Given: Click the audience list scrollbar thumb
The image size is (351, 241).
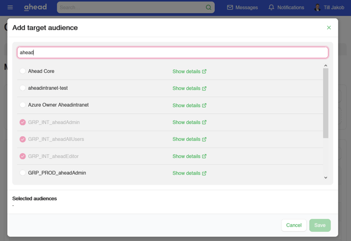Looking at the screenshot, I should click(x=325, y=103).
